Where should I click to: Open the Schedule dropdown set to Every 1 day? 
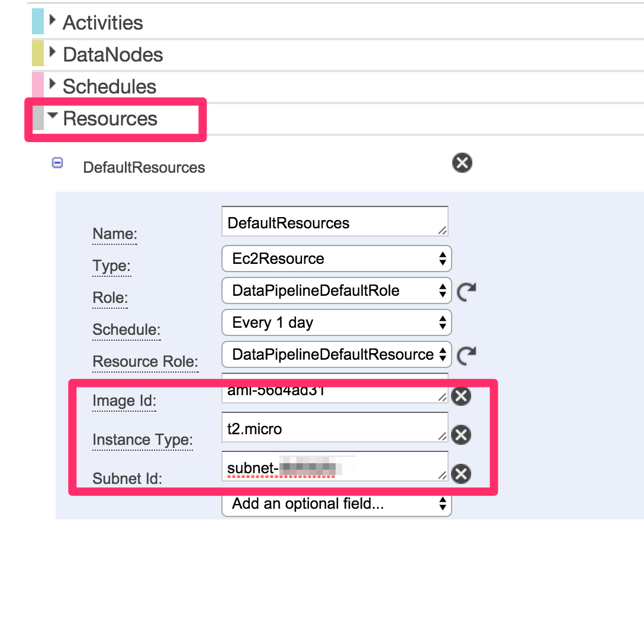tap(336, 322)
